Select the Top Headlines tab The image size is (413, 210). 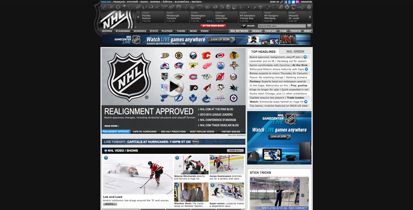[x=263, y=51]
